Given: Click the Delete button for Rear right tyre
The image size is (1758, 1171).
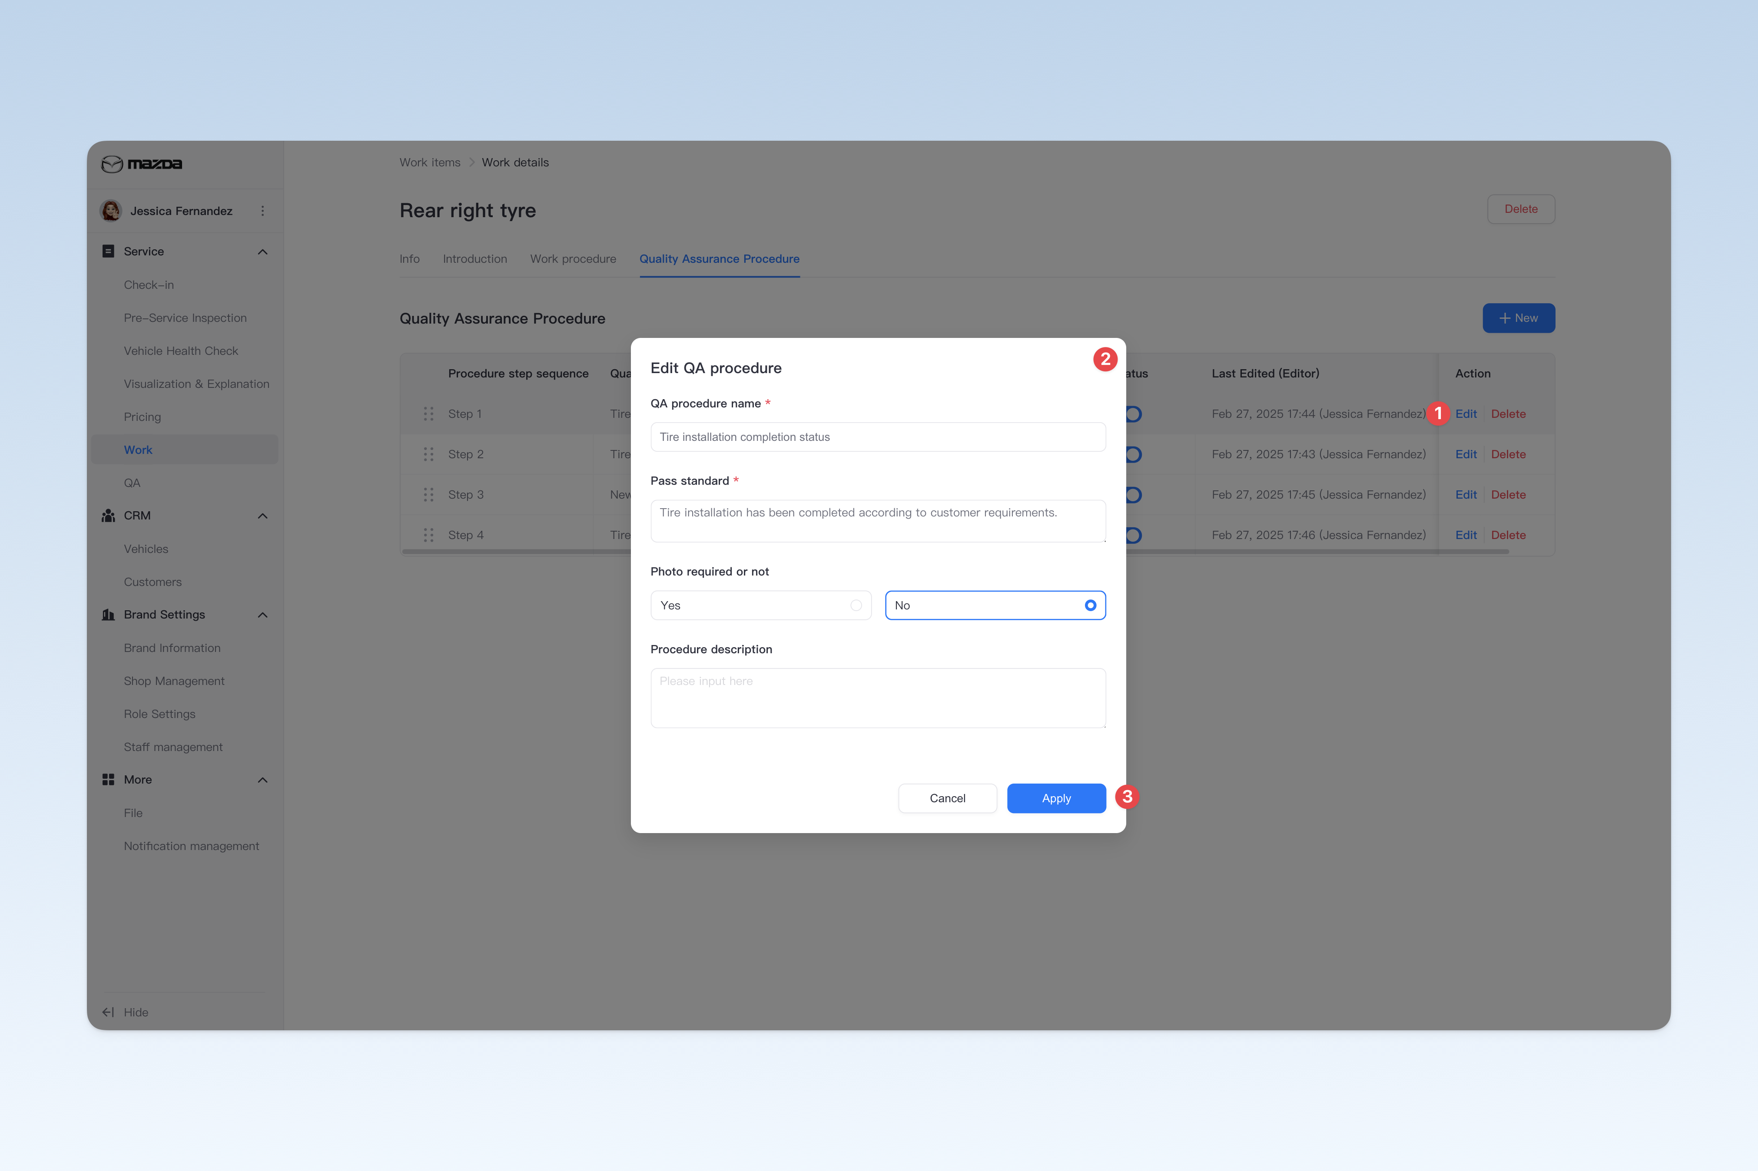Looking at the screenshot, I should [1520, 209].
